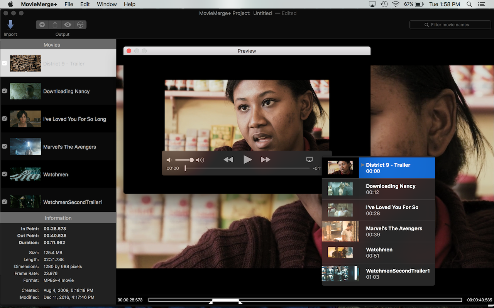Uncheck Marvel's The Avengers checkbox
The height and width of the screenshot is (308, 494).
click(5, 147)
